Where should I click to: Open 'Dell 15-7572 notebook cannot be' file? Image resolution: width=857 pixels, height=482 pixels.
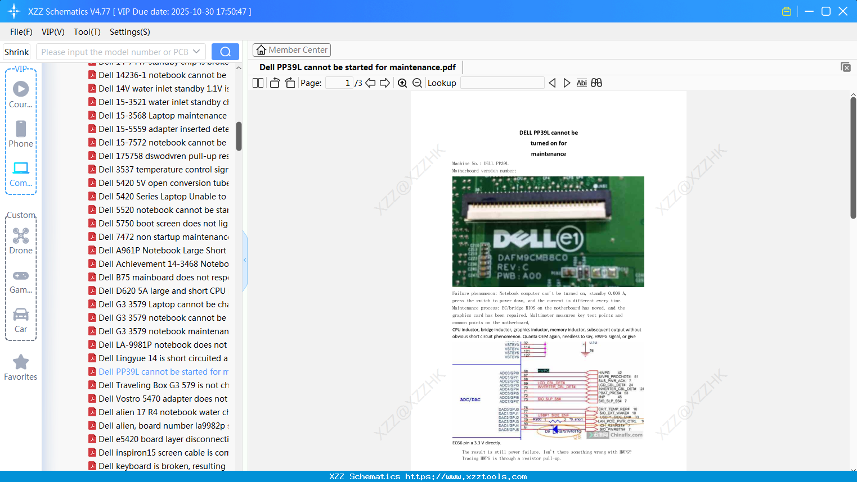point(158,143)
